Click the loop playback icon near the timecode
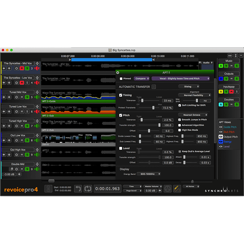The height and width of the screenshot is (244, 244). (x=87, y=189)
